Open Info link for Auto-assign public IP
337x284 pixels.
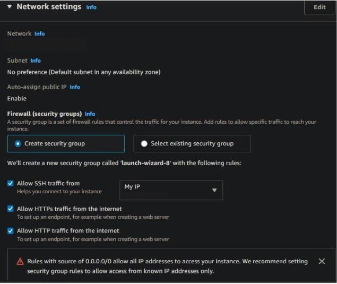pos(75,87)
